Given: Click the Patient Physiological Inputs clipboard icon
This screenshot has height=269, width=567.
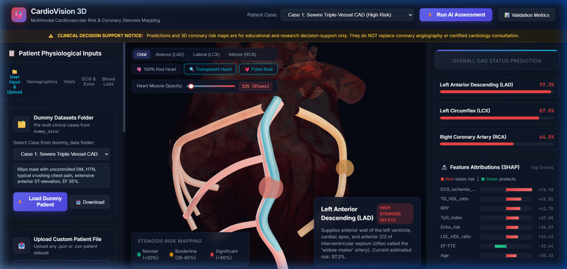Looking at the screenshot, I should click(11, 53).
